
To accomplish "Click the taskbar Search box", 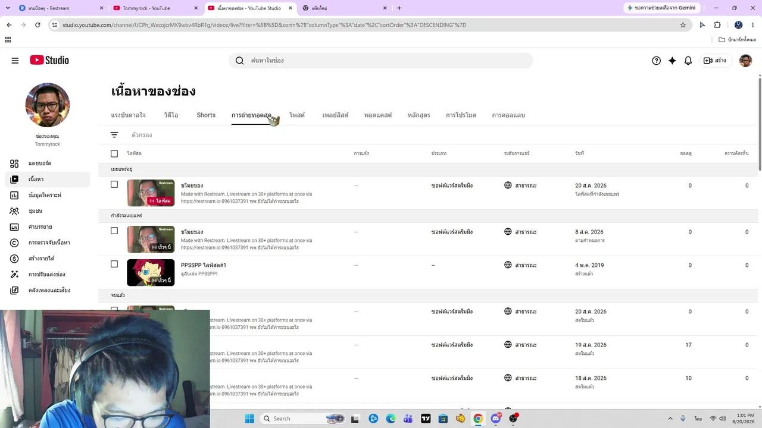I will (x=304, y=418).
